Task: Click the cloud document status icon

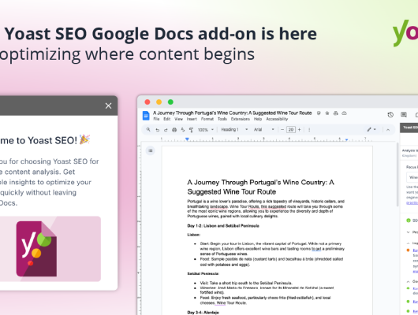Action: [x=344, y=113]
